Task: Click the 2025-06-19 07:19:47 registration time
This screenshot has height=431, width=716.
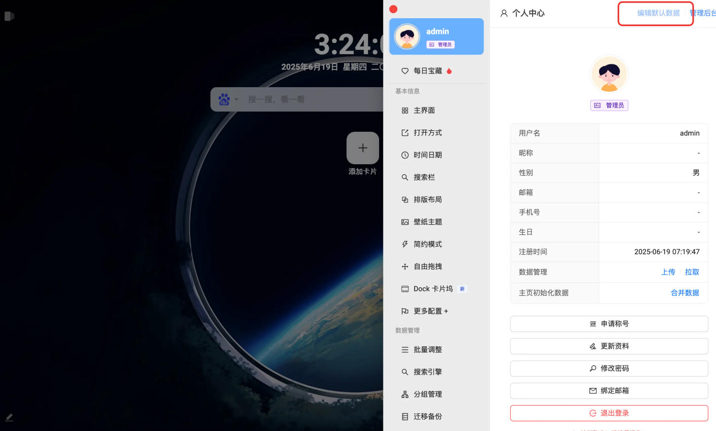Action: pyautogui.click(x=667, y=252)
